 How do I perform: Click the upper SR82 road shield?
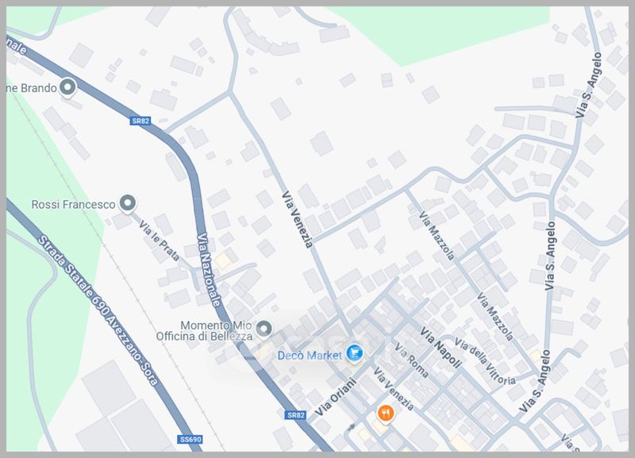[x=140, y=121]
